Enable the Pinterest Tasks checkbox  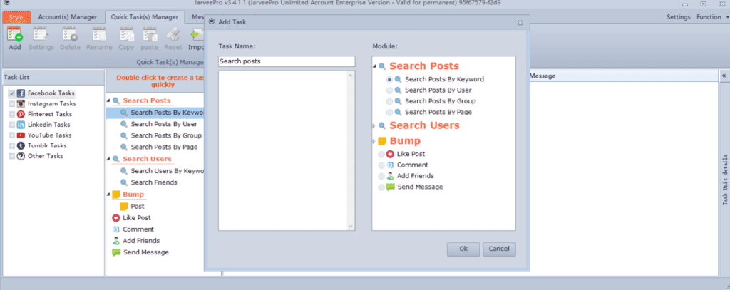pos(11,114)
